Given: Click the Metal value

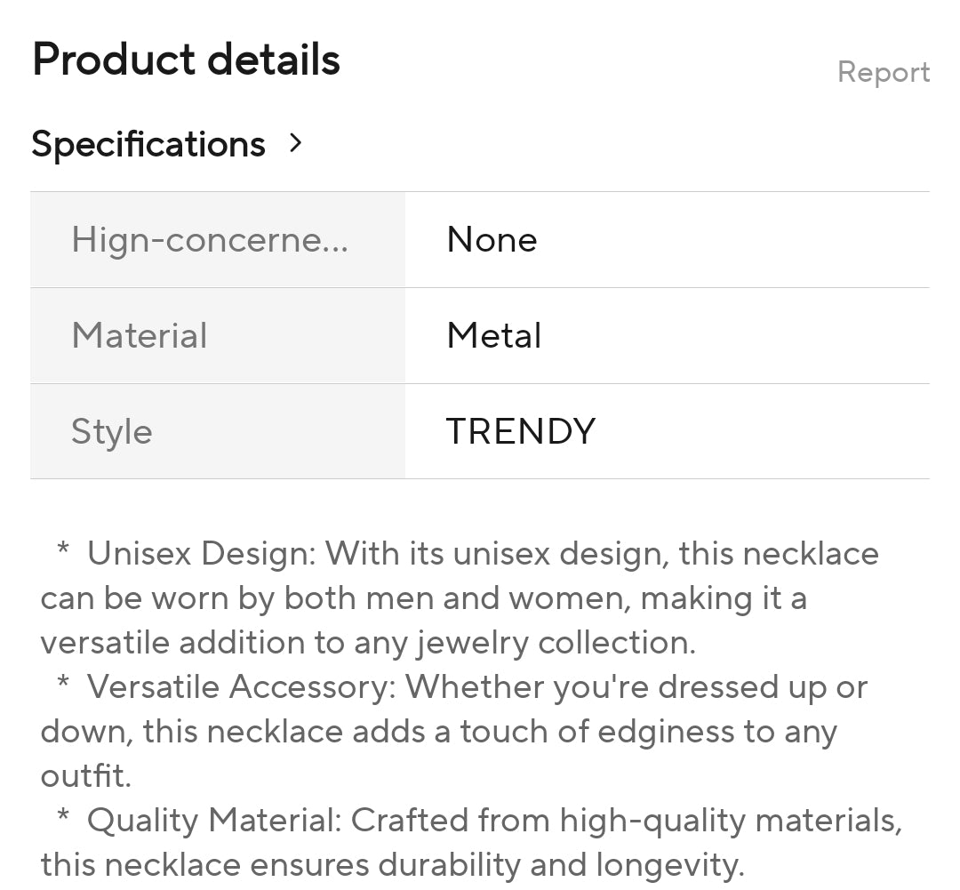Looking at the screenshot, I should pos(493,336).
